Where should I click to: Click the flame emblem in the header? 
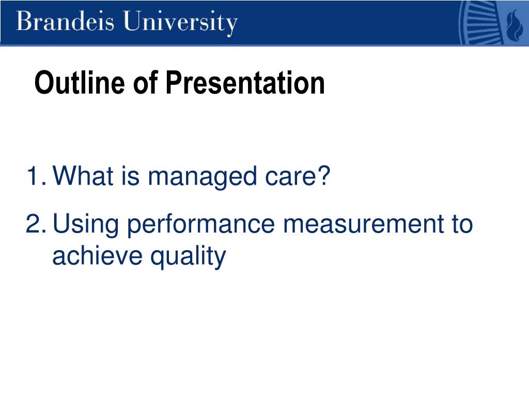point(515,24)
